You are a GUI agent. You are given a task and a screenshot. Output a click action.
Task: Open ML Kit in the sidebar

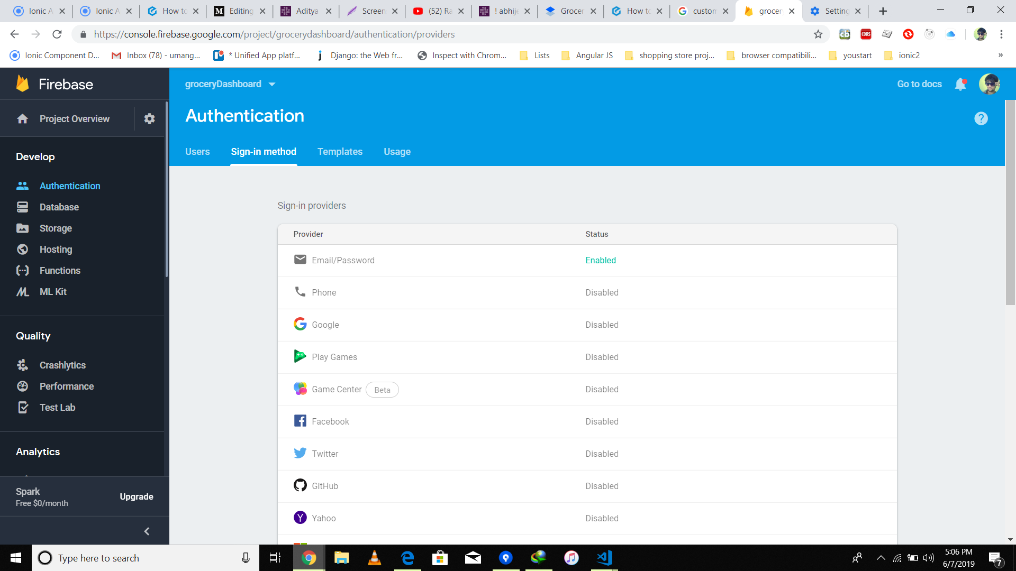point(53,292)
